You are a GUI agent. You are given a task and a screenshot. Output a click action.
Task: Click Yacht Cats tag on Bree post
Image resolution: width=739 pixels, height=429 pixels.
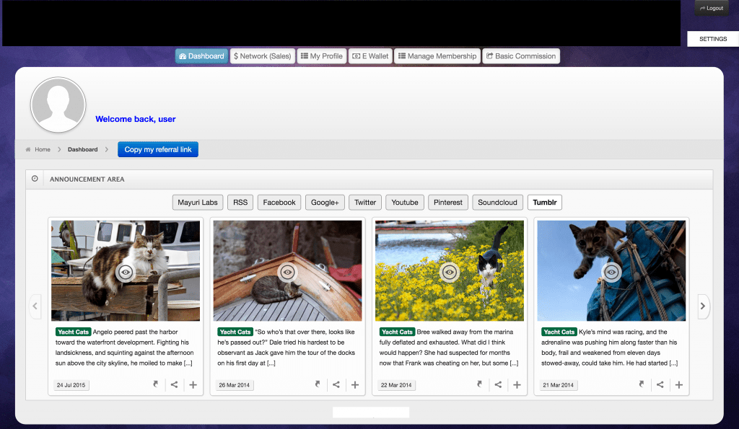tap(397, 332)
